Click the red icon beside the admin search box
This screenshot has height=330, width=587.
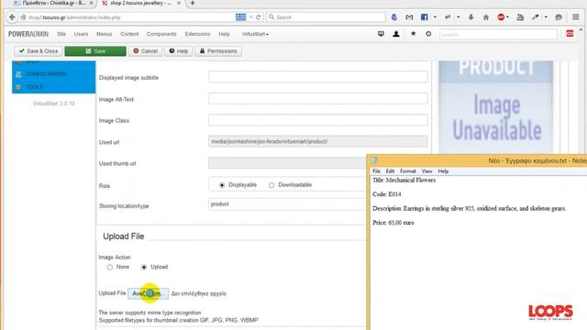pyautogui.click(x=570, y=34)
